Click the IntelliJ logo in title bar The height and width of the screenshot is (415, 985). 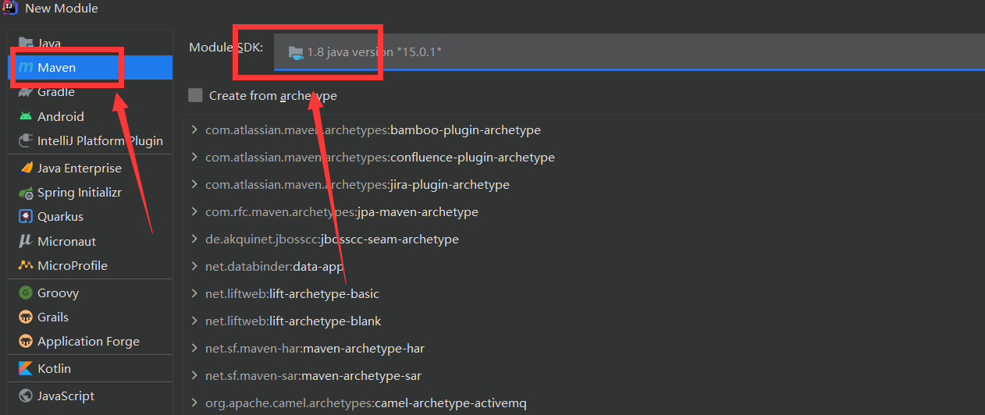click(x=11, y=8)
